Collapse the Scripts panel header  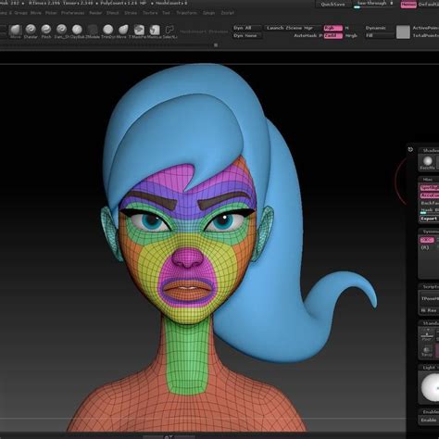[430, 287]
